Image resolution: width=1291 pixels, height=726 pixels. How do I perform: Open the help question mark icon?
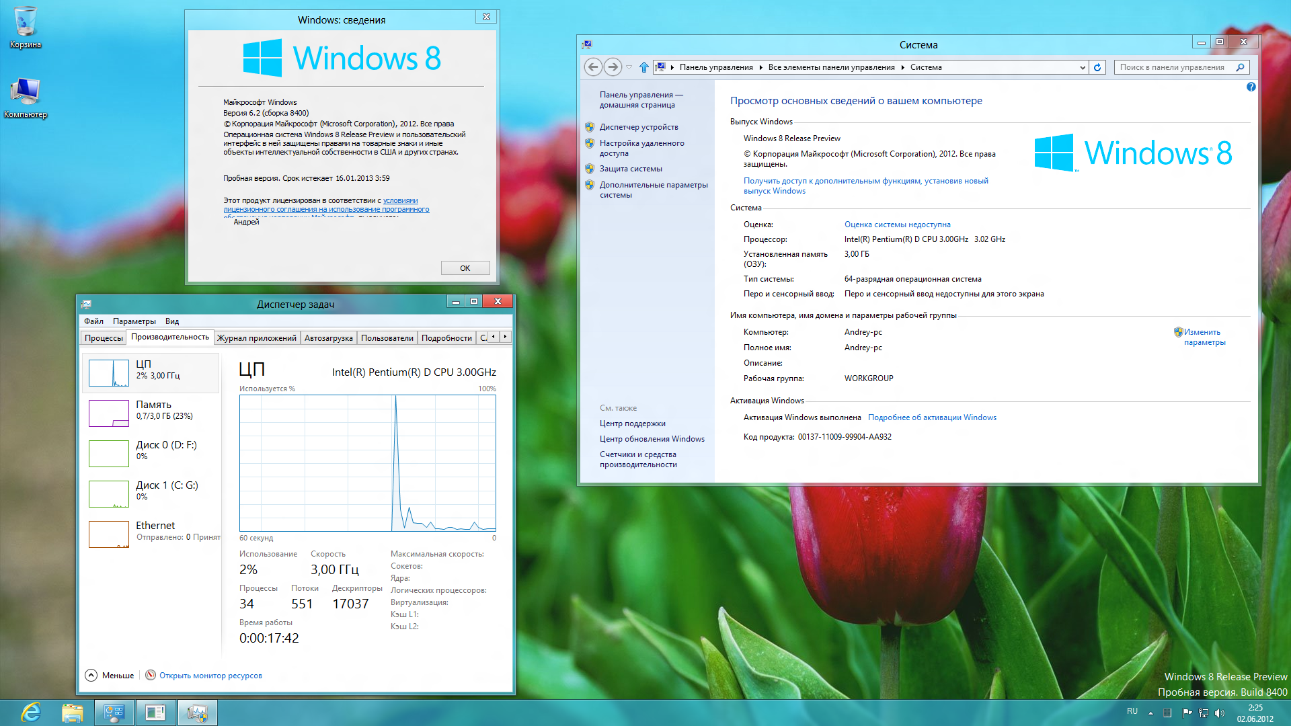pyautogui.click(x=1251, y=87)
